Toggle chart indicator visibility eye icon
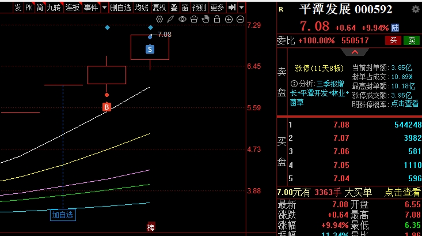This screenshot has height=236, width=422. point(182,20)
